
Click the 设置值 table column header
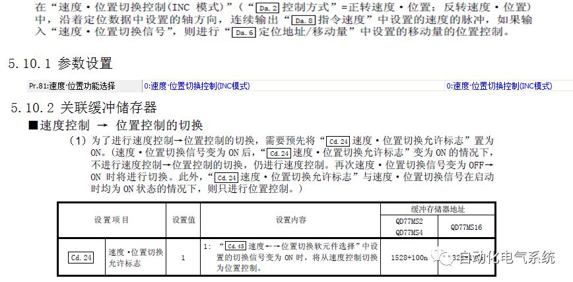pyautogui.click(x=184, y=219)
